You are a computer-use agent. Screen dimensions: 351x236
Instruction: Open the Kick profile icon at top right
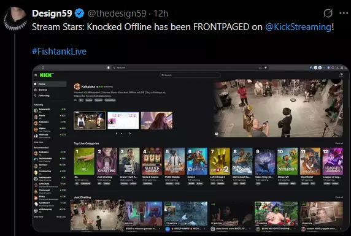tap(341, 75)
